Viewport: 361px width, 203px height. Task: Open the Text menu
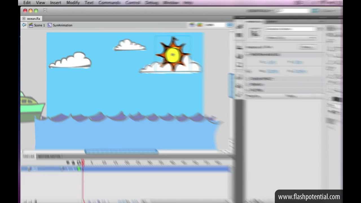(89, 3)
